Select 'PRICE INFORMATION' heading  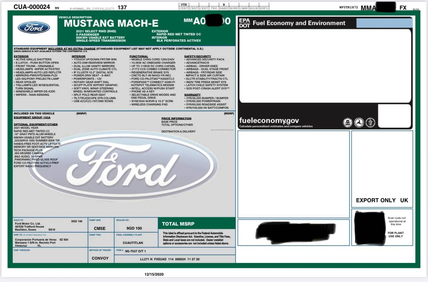coord(176,118)
